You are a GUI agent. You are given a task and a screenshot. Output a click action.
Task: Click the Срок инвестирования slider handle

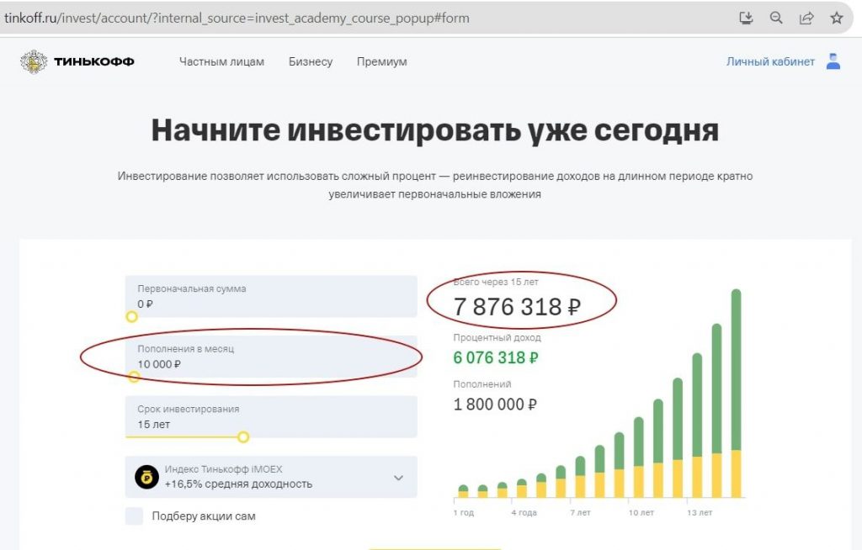pyautogui.click(x=243, y=436)
